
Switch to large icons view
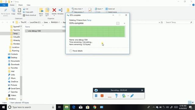coord(193,103)
